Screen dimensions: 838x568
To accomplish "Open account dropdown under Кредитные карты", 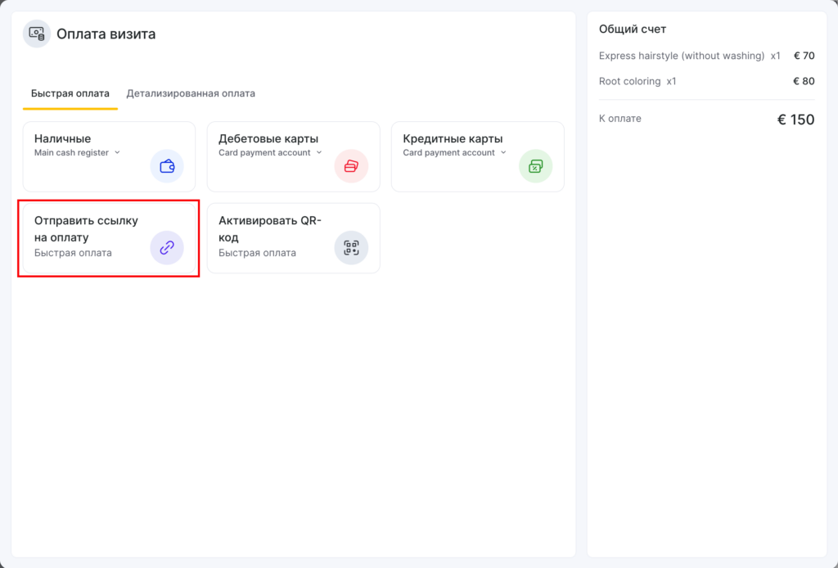I will [x=503, y=152].
